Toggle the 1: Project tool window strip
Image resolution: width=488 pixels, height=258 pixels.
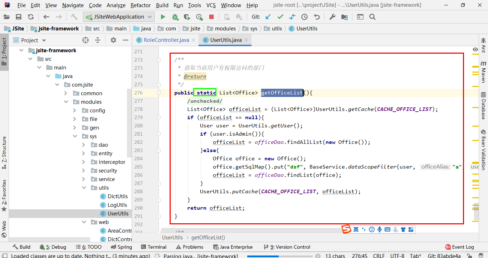tap(4, 52)
